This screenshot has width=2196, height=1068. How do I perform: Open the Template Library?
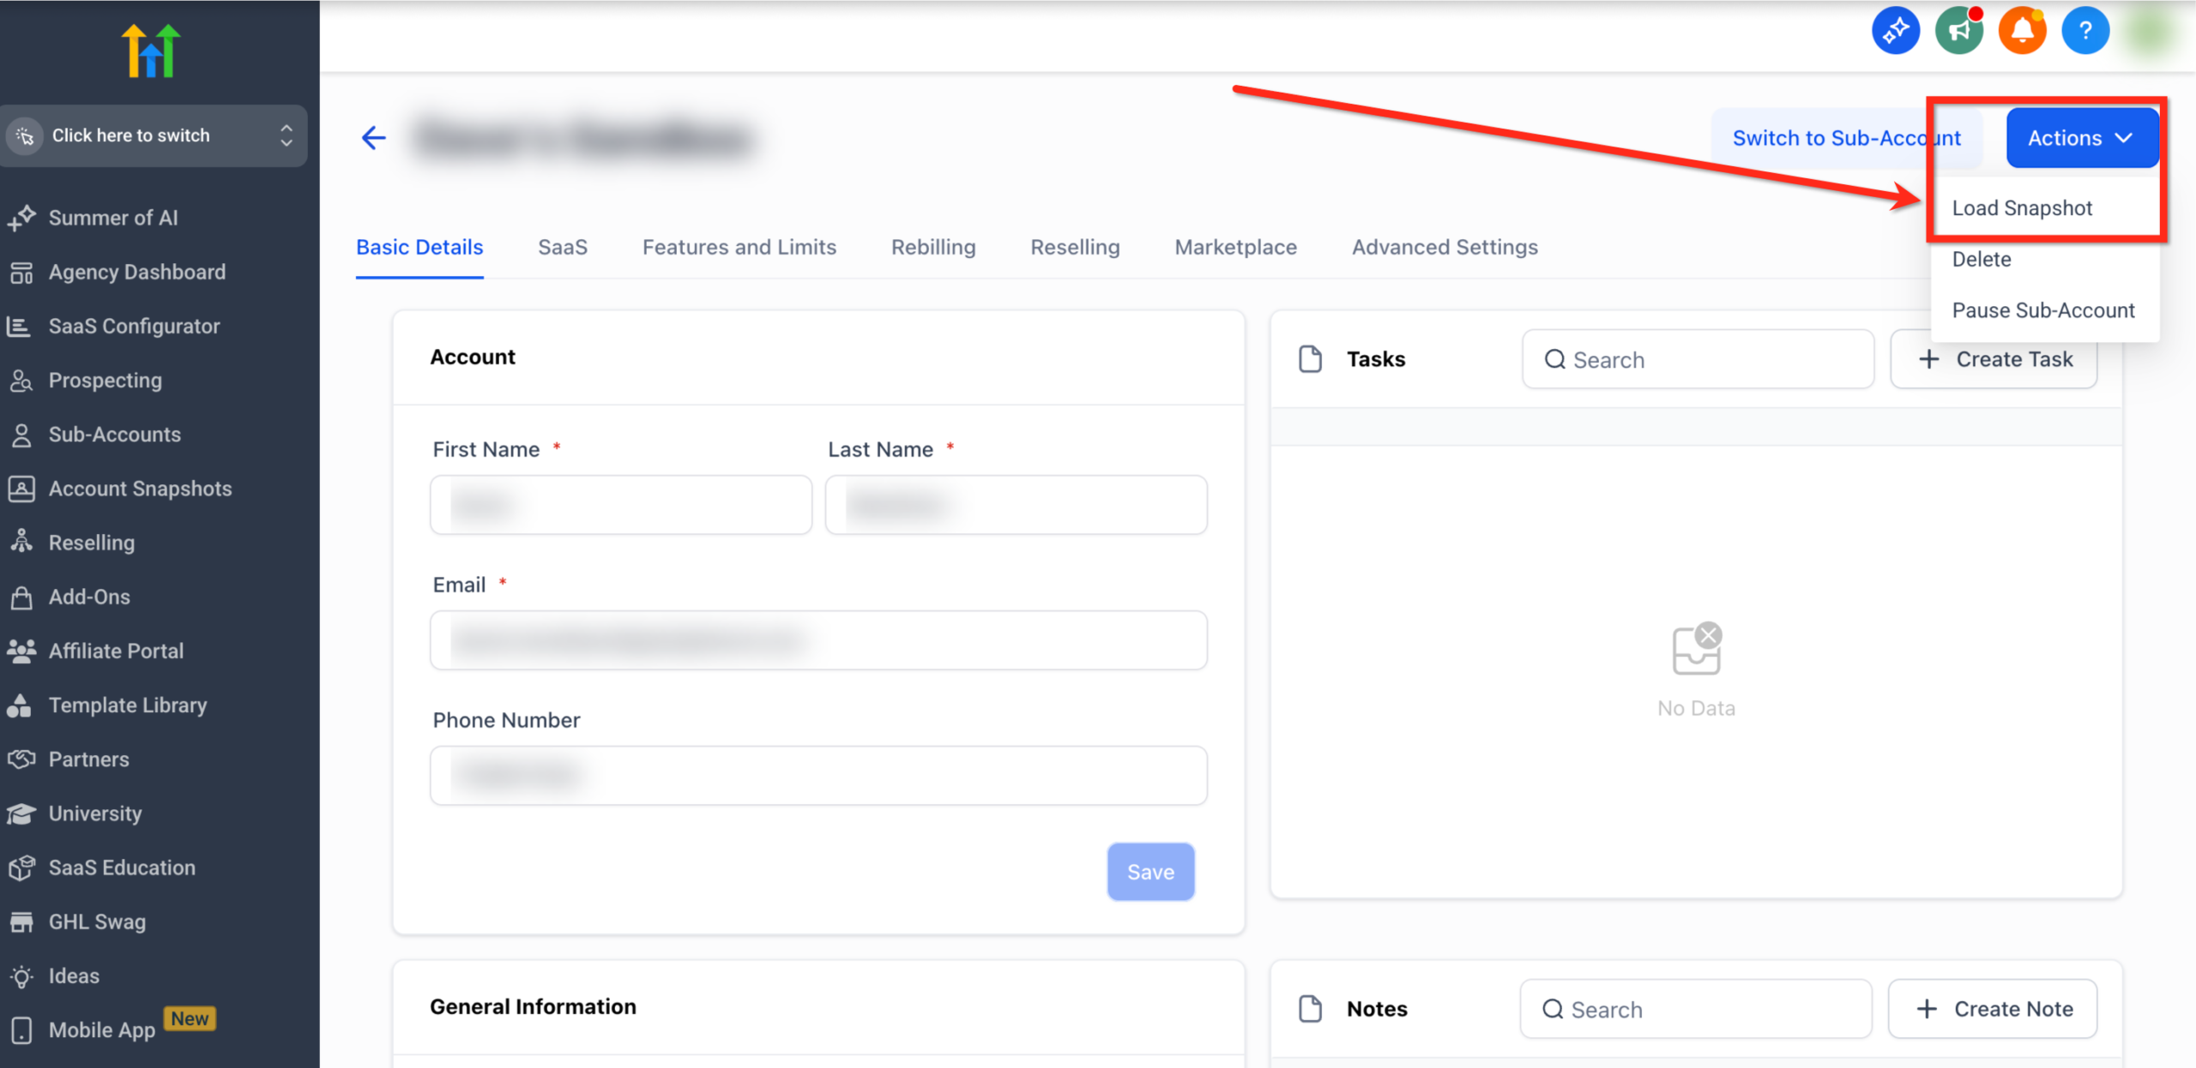127,705
